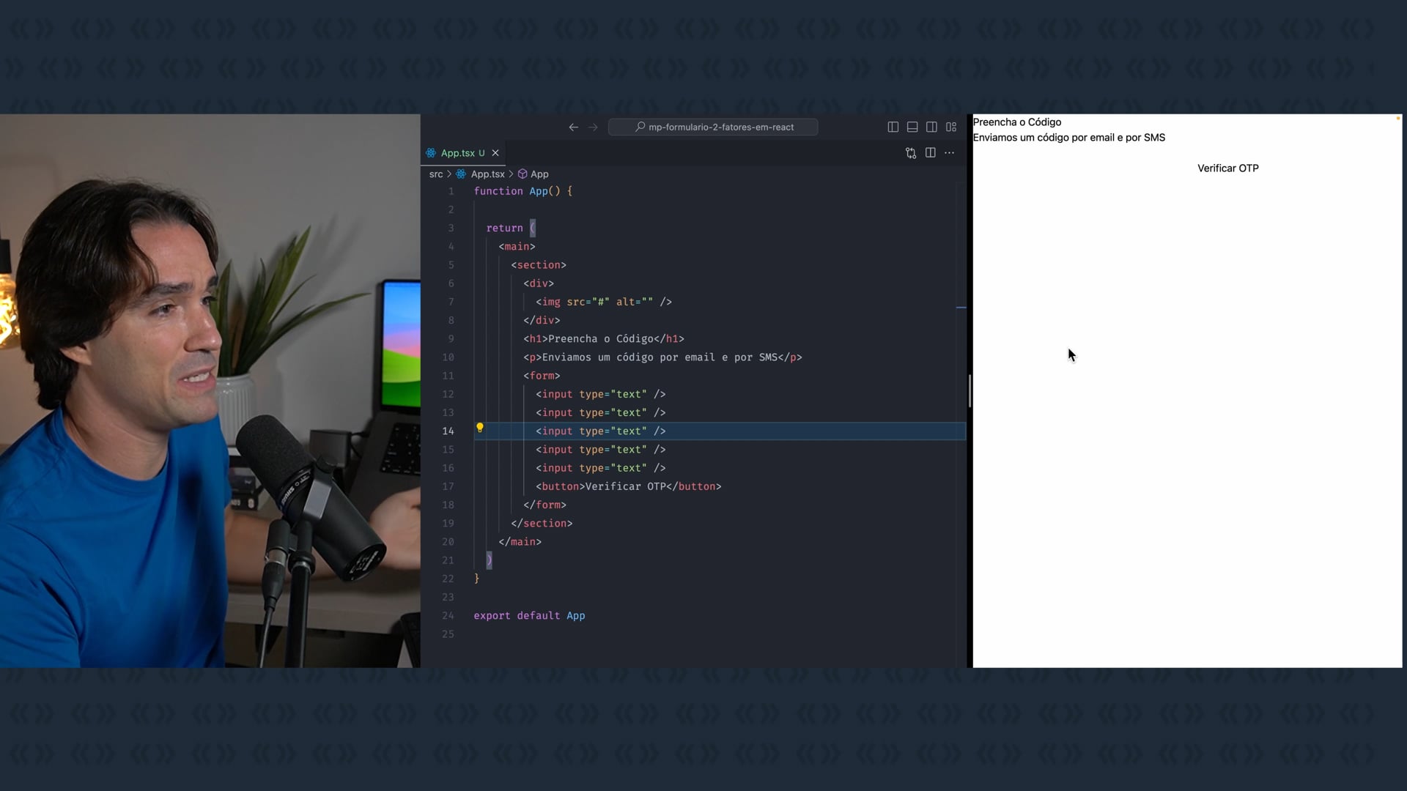
Task: Click the go forward navigation arrow
Action: pyautogui.click(x=593, y=127)
